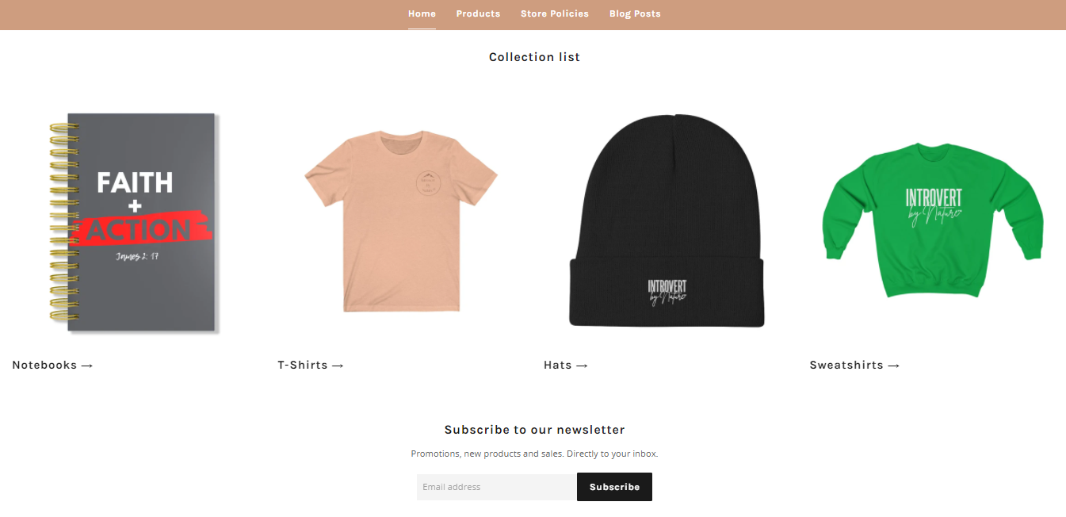Go to the Home menu item

[422, 13]
